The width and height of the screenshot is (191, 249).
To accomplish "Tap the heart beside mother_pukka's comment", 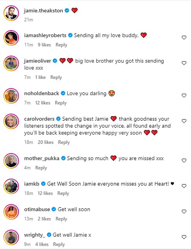I will (184, 160).
